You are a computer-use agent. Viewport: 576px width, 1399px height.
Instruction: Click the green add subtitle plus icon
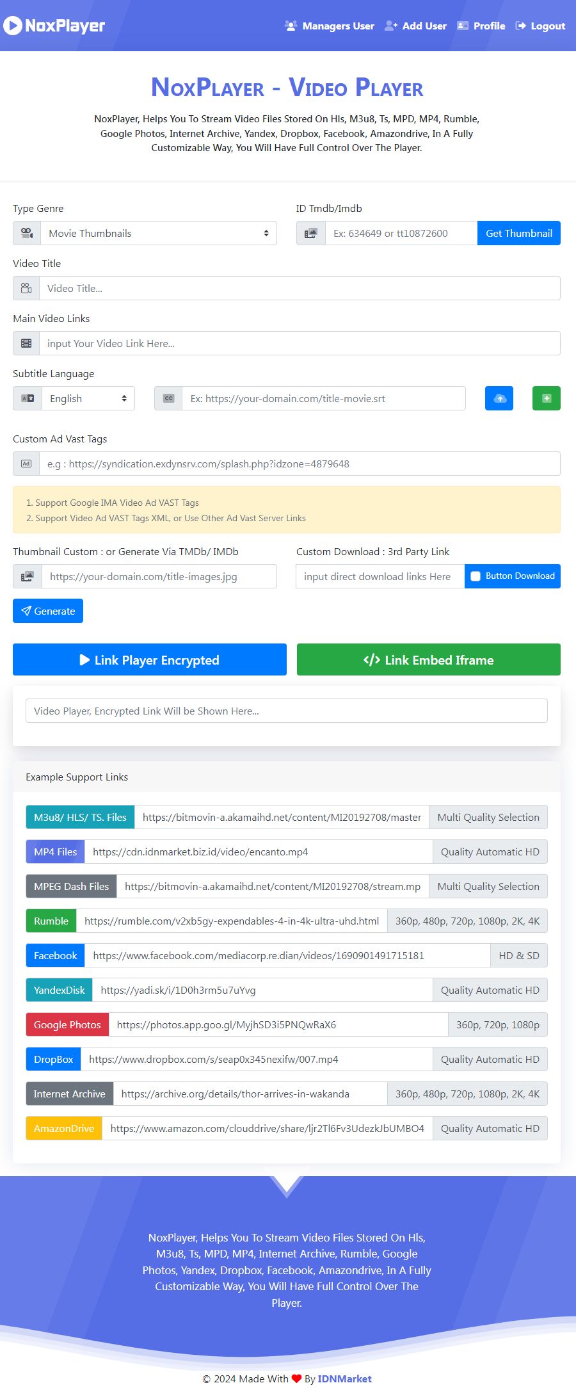(547, 398)
